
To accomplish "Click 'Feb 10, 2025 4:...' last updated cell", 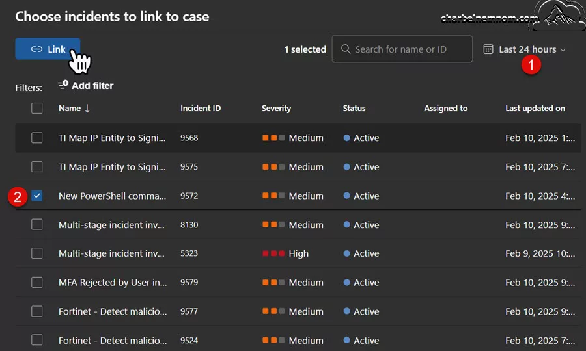I will tap(540, 196).
